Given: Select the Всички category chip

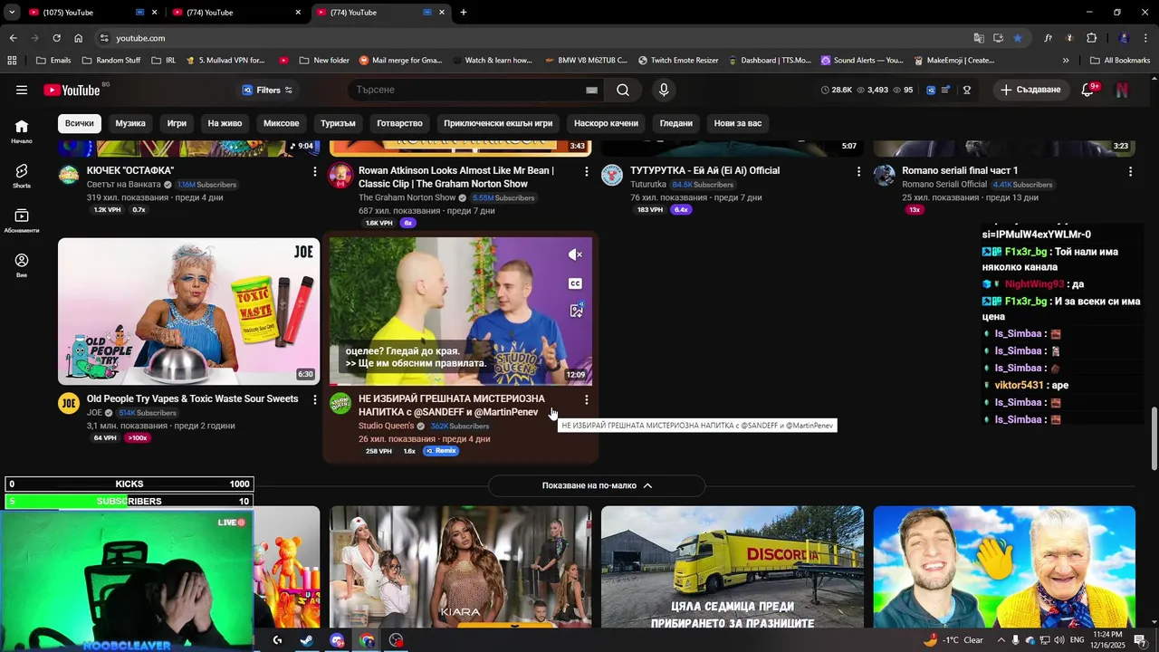Looking at the screenshot, I should coord(80,123).
